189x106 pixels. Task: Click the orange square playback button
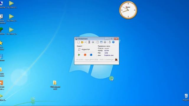(x=85, y=55)
